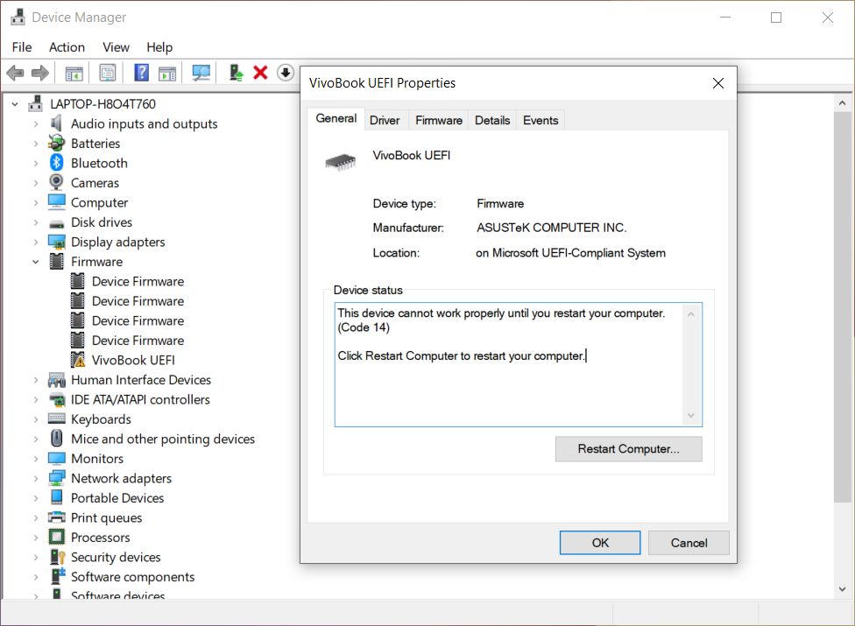Viewport: 855px width, 626px height.
Task: Open the Action menu
Action: 67,47
